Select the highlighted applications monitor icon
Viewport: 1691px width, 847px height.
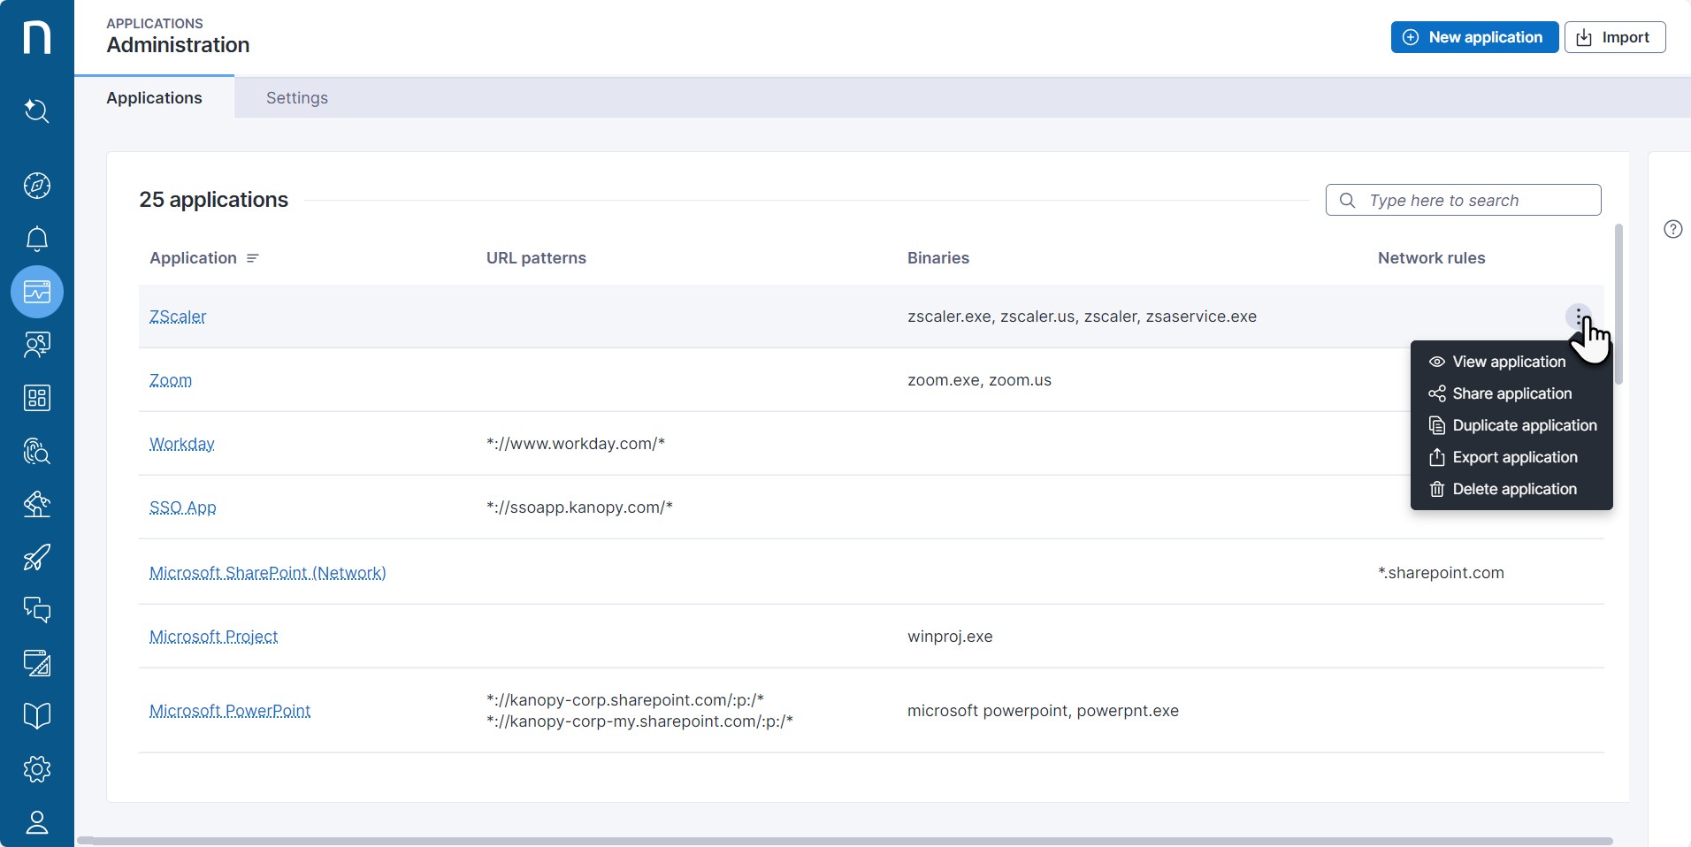[37, 292]
